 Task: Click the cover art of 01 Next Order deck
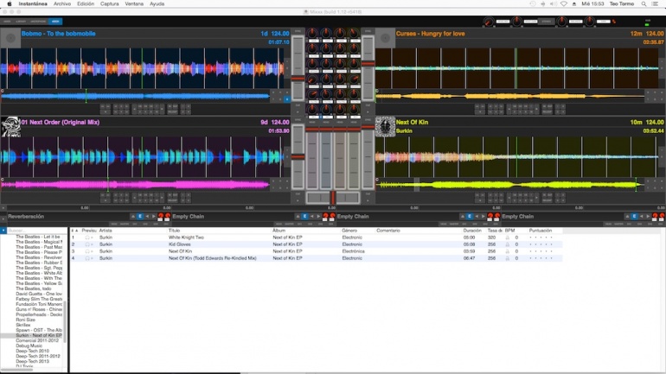[10, 127]
